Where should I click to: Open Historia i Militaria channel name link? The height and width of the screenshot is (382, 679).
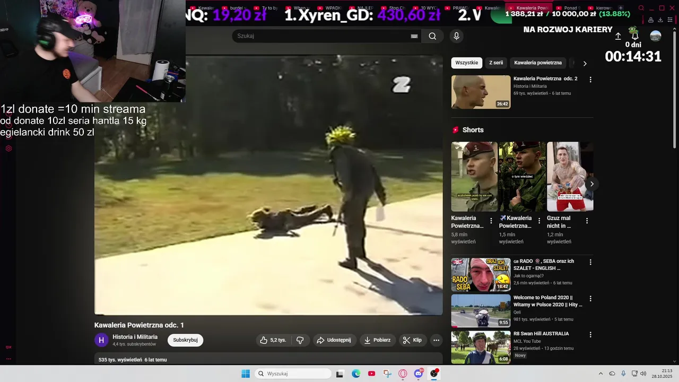pyautogui.click(x=135, y=337)
